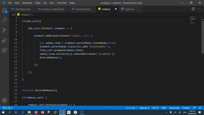The height and width of the screenshot is (115, 204).
Task: Open the Run menu
Action: [52, 3]
